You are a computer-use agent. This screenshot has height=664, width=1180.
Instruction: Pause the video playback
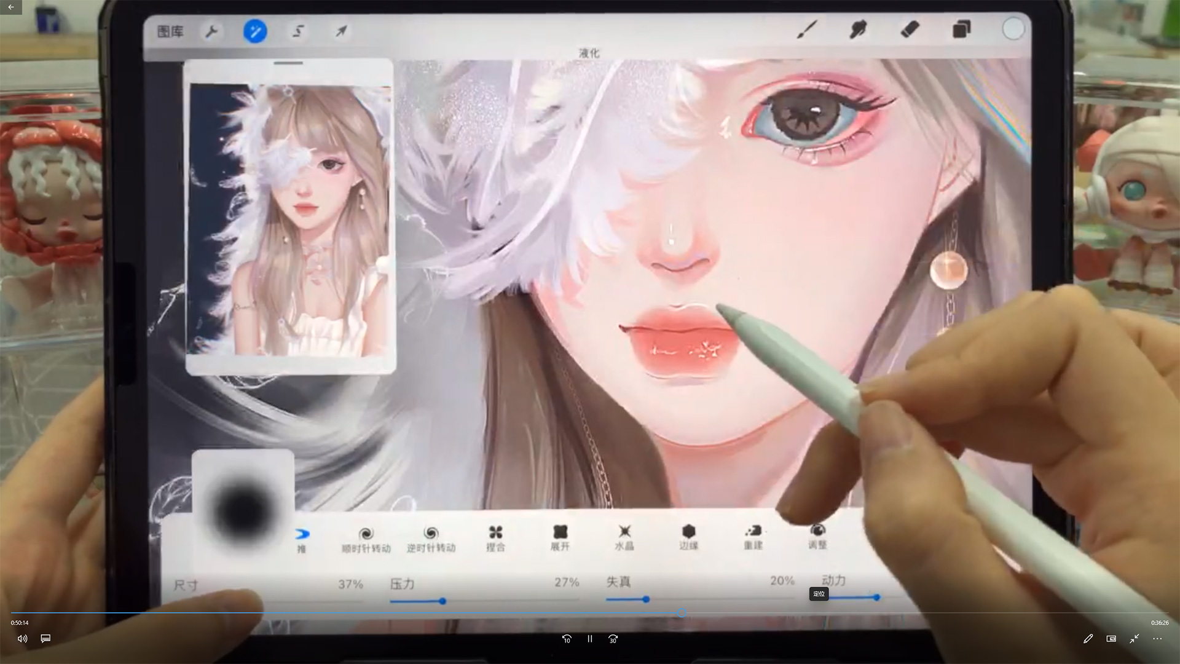590,639
